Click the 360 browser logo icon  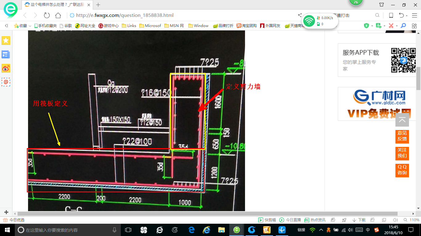click(x=10, y=10)
